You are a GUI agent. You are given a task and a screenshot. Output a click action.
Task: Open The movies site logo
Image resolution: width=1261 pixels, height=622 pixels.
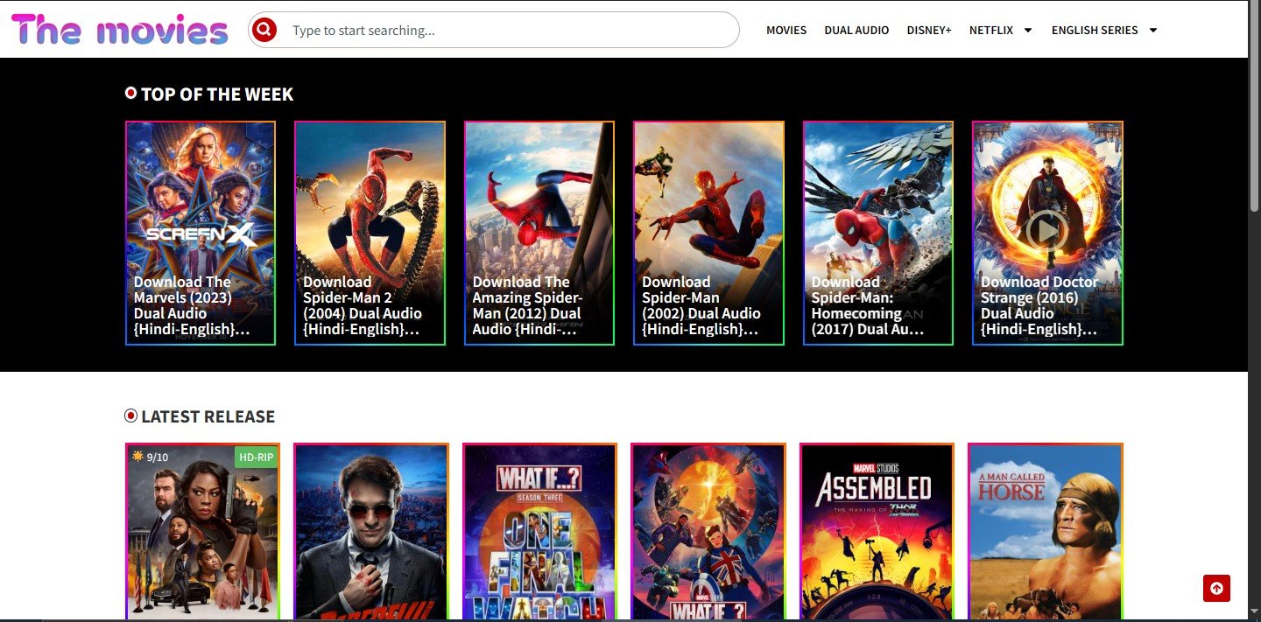[x=120, y=30]
